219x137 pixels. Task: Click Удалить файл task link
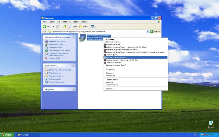pos(54,58)
